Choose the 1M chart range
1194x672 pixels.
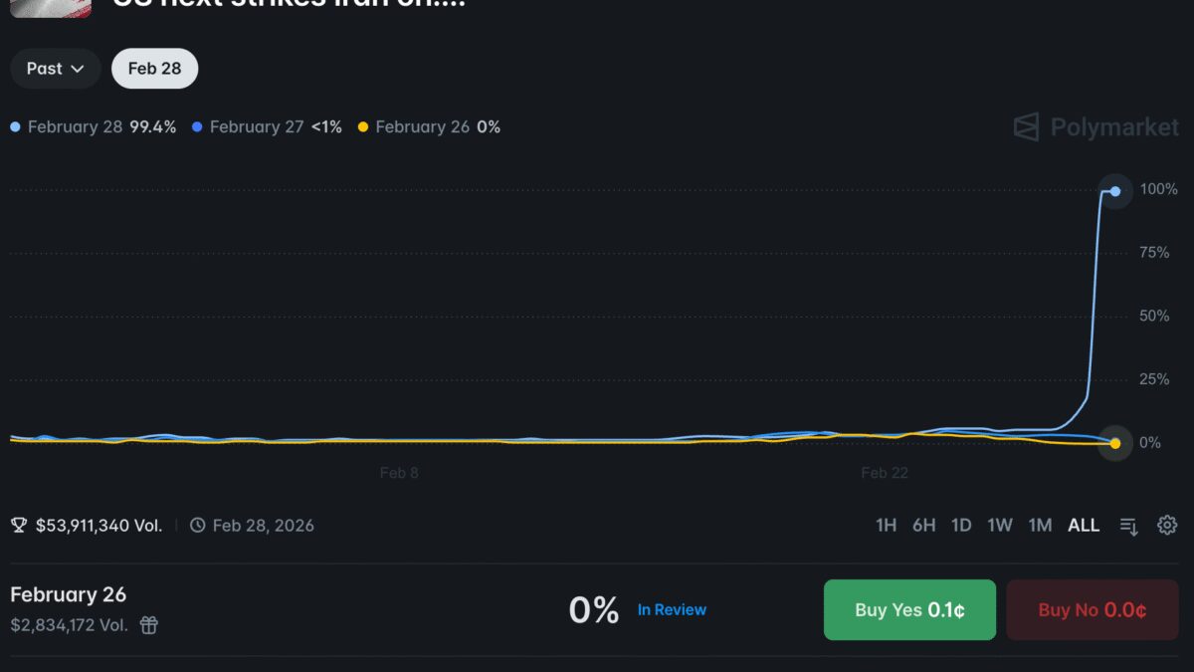tap(1040, 525)
